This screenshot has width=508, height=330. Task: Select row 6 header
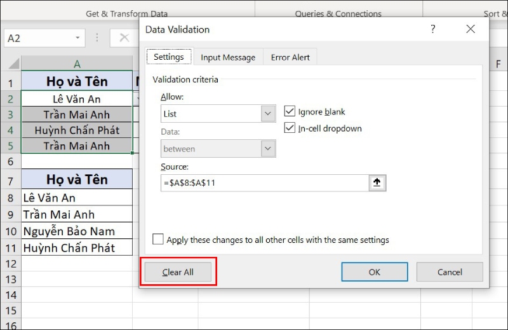pyautogui.click(x=10, y=162)
